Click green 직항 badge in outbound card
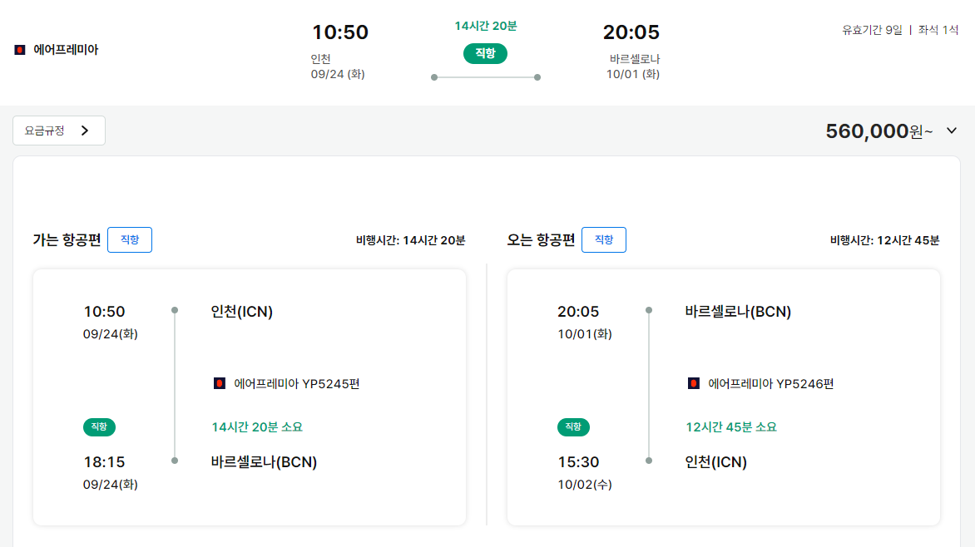 tap(99, 427)
